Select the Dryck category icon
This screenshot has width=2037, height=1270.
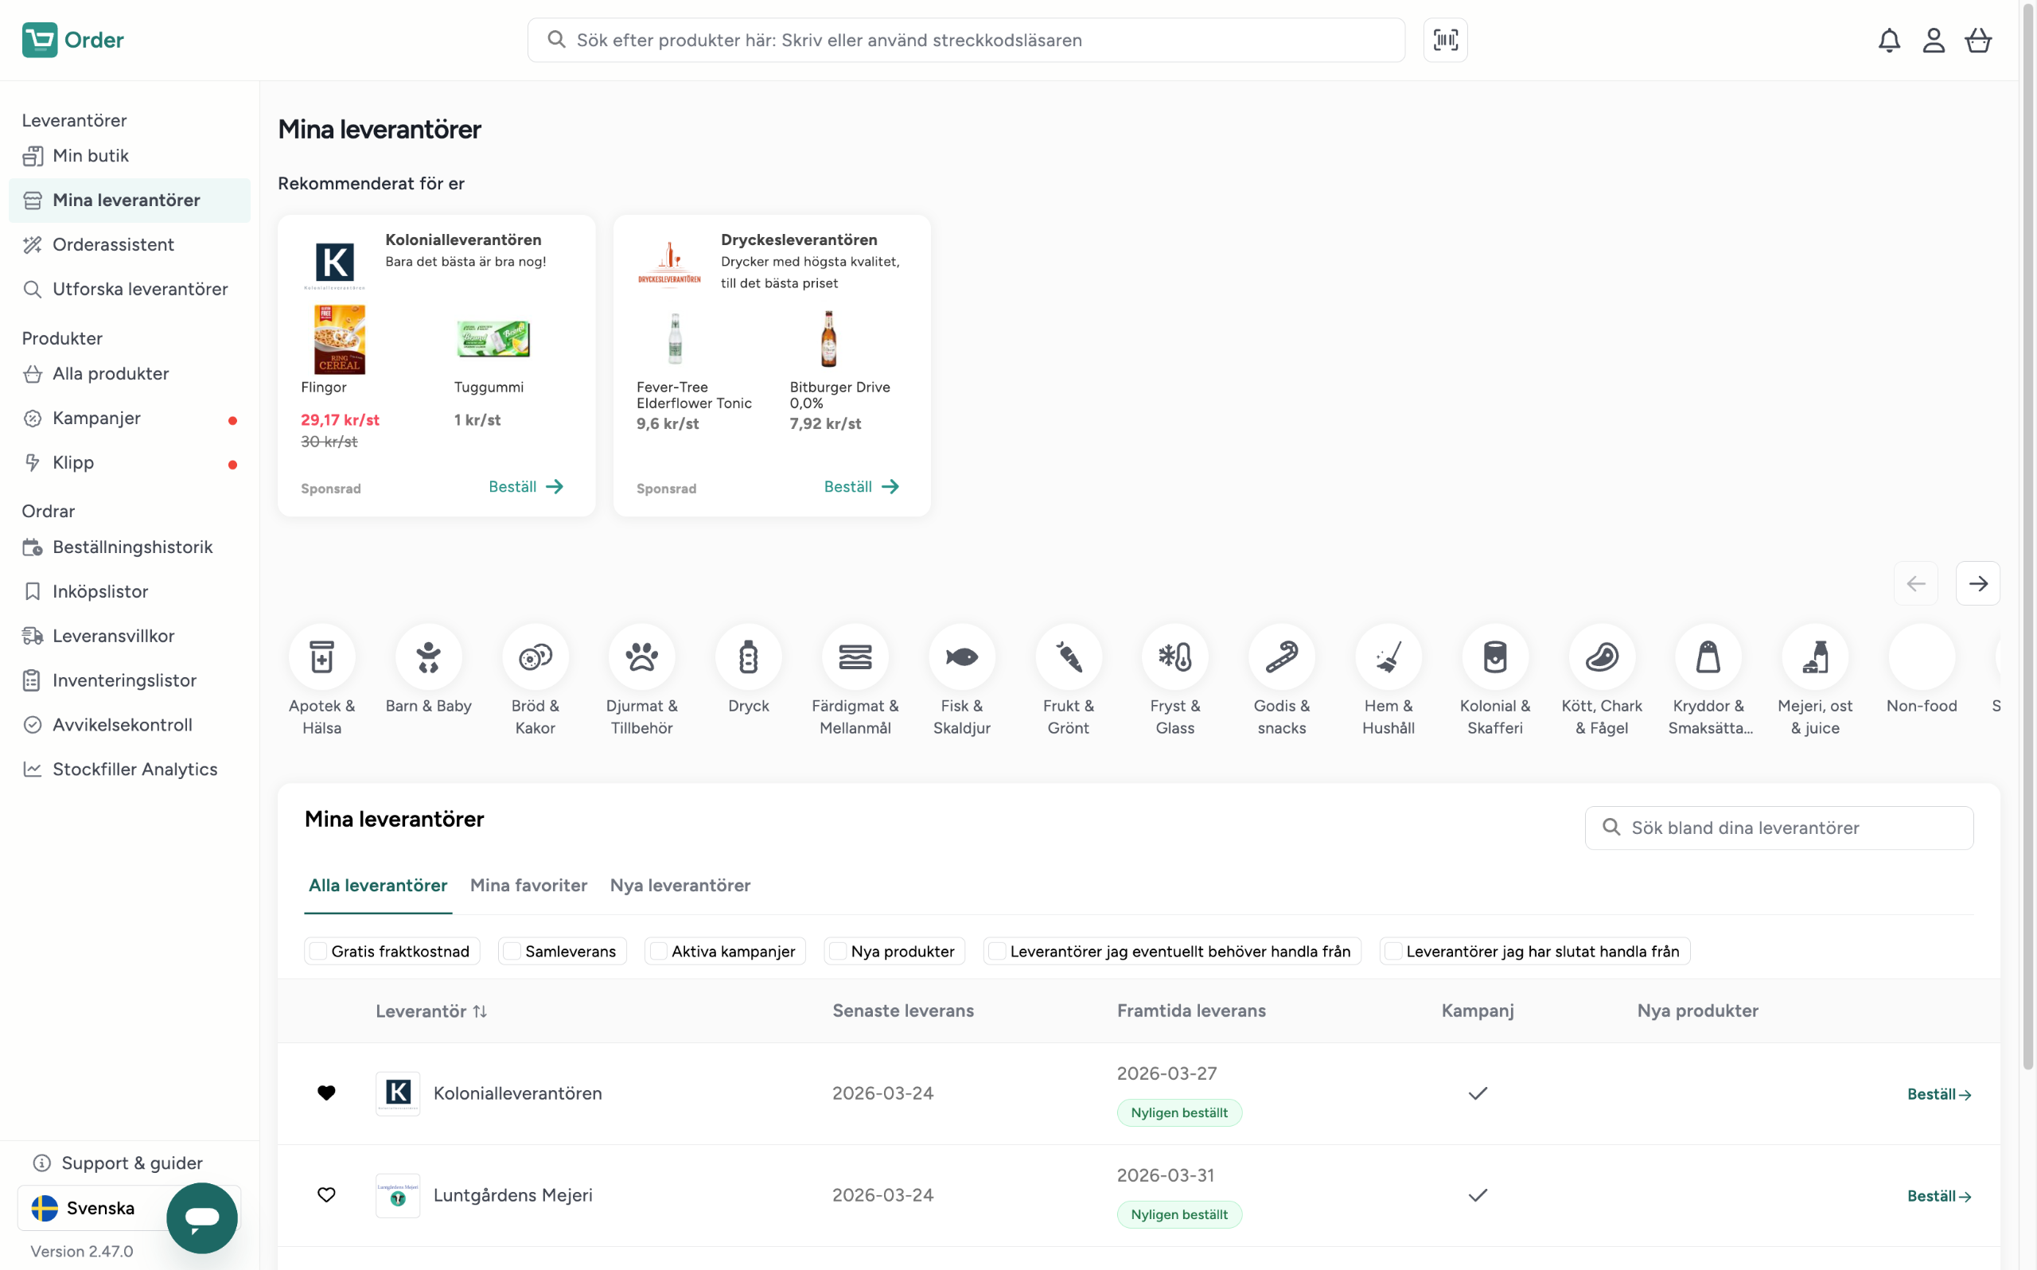pos(747,656)
